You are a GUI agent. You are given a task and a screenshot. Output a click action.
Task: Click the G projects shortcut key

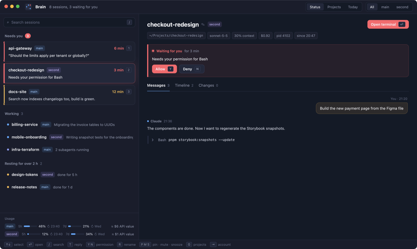[189, 245]
